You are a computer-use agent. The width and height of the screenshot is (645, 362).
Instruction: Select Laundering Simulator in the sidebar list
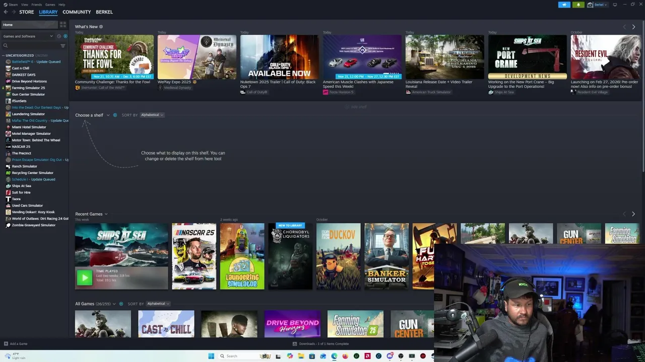(28, 114)
